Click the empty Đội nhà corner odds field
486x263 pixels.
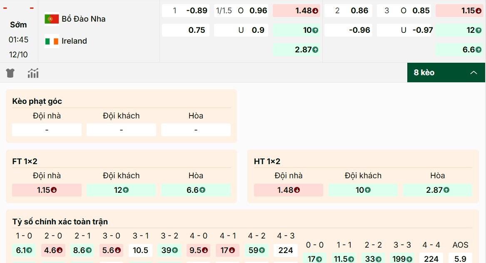click(x=47, y=130)
